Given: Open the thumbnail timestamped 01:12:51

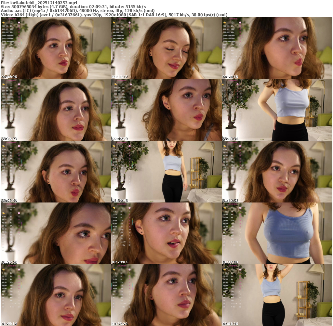Looking at the screenshot, I should coord(277,172).
